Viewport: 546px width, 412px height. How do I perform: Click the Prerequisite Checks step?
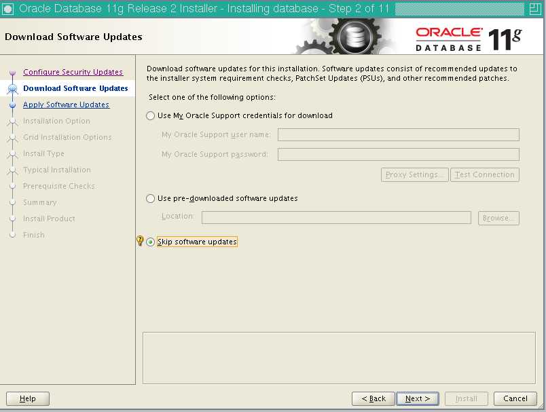point(59,186)
